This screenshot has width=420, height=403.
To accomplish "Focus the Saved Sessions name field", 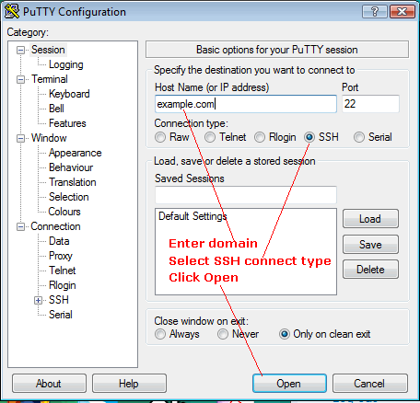I will coord(246,195).
